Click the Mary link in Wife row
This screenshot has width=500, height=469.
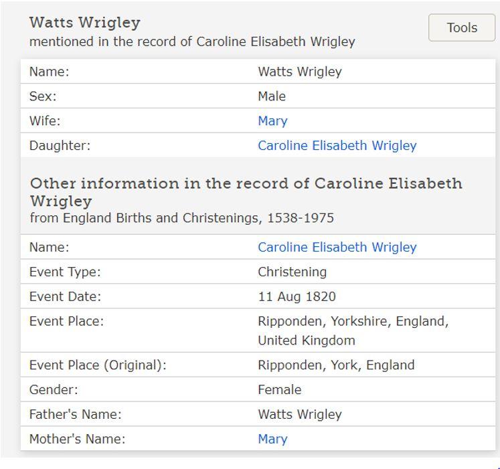click(x=272, y=121)
